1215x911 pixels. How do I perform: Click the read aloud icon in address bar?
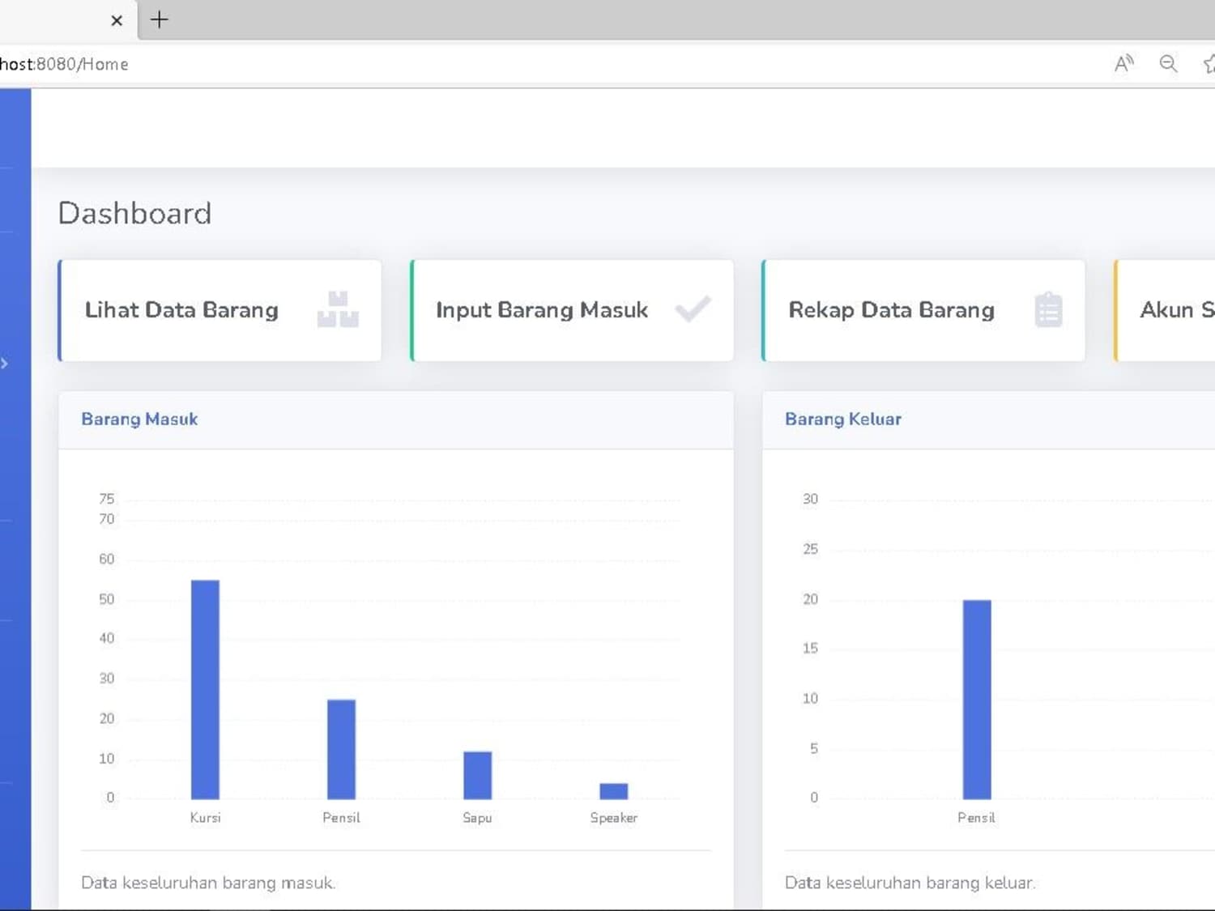[x=1123, y=63]
